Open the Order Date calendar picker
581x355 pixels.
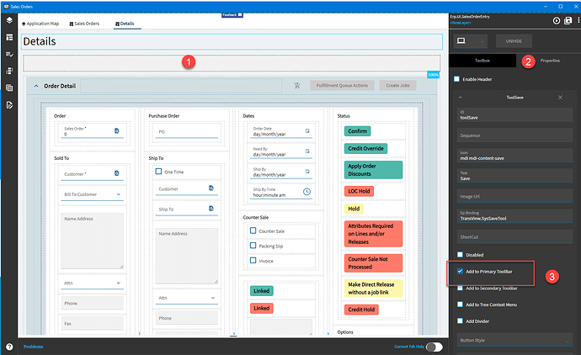pos(307,130)
